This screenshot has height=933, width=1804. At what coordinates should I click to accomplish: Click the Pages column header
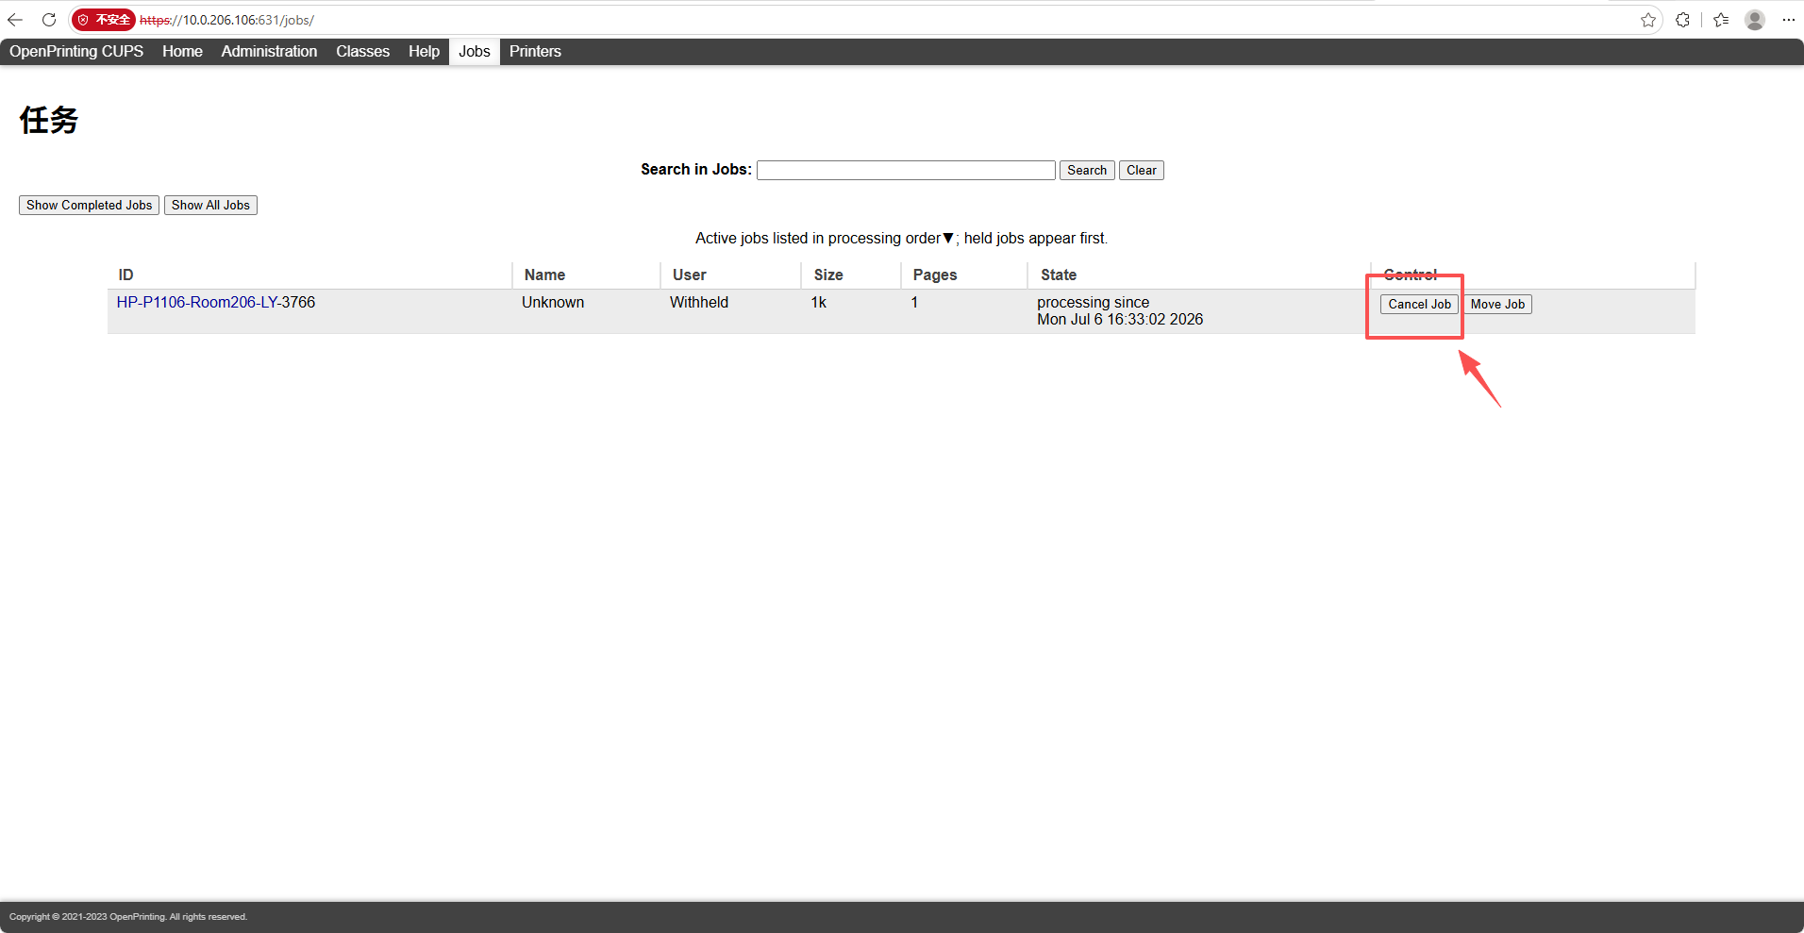click(x=935, y=275)
